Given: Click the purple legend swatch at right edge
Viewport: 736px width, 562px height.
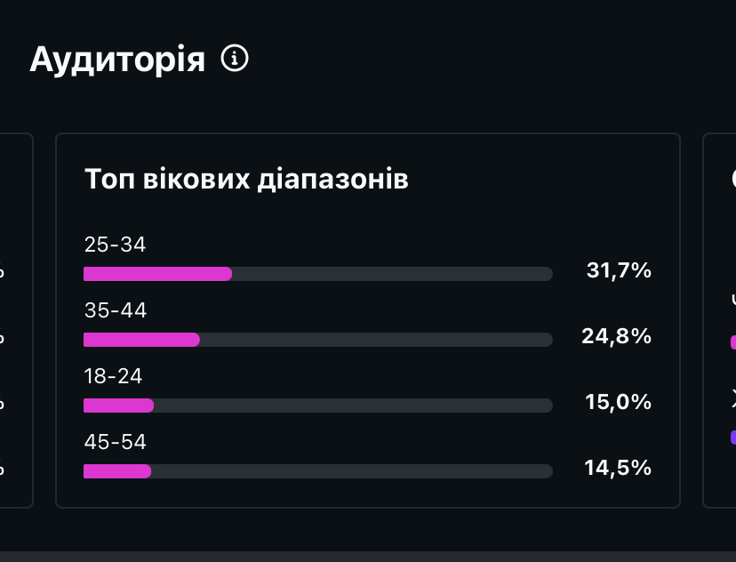Looking at the screenshot, I should coord(732,437).
